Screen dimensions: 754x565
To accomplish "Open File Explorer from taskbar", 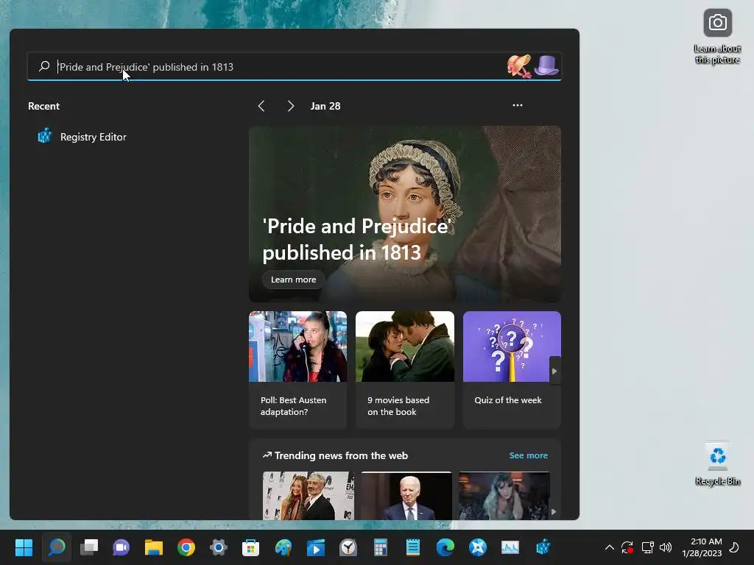I will click(x=154, y=547).
